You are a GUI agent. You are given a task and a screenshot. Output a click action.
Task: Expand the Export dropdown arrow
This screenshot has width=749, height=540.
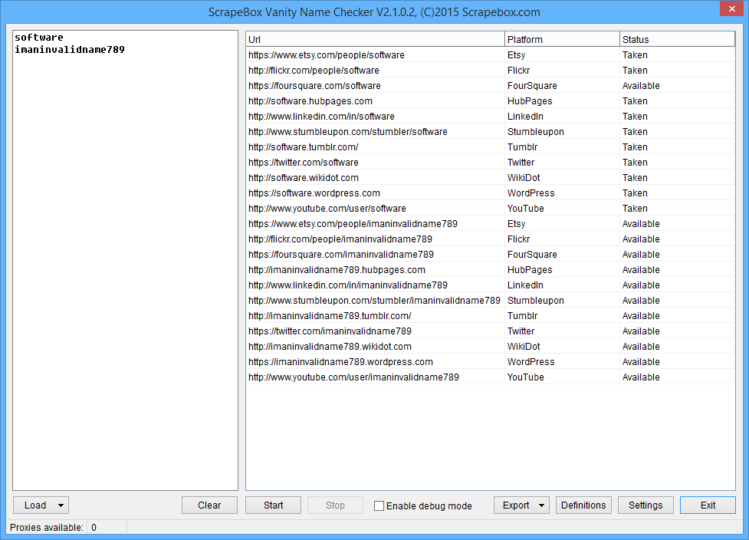(x=541, y=505)
